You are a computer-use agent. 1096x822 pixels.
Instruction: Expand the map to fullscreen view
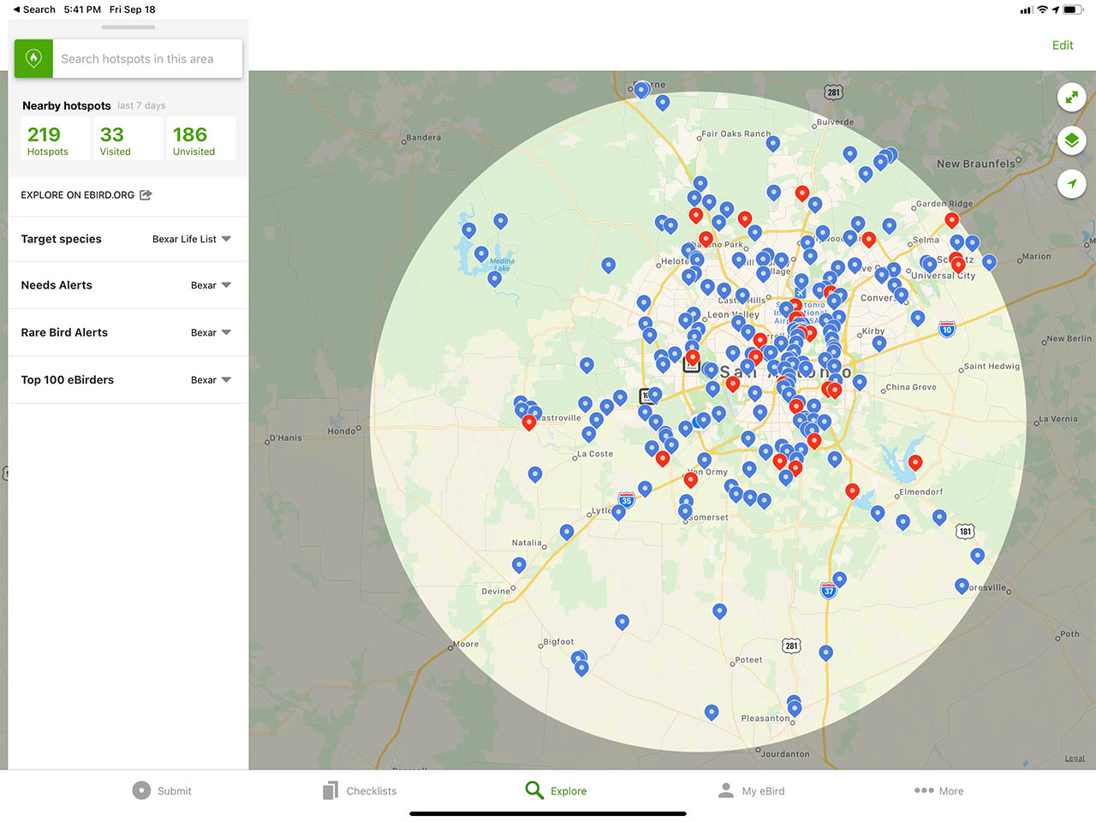click(x=1072, y=97)
